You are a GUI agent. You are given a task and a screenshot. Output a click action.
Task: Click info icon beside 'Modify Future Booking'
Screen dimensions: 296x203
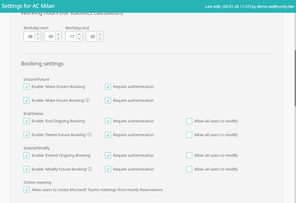click(90, 169)
